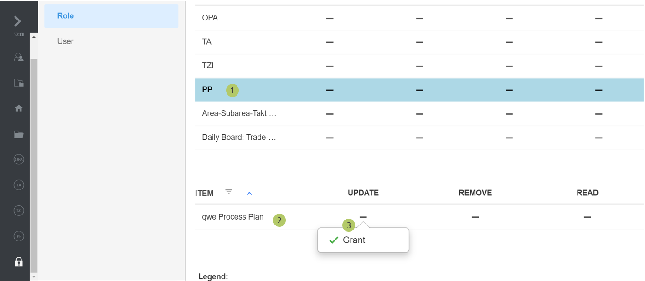Click the lock permissions sidebar icon
This screenshot has width=645, height=281.
pyautogui.click(x=19, y=262)
